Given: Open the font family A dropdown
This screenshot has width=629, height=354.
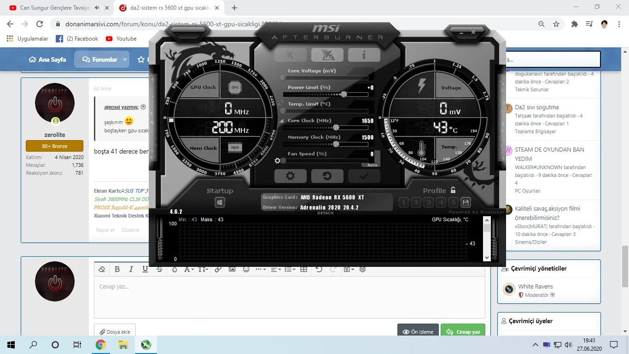Looking at the screenshot, I should [x=189, y=269].
